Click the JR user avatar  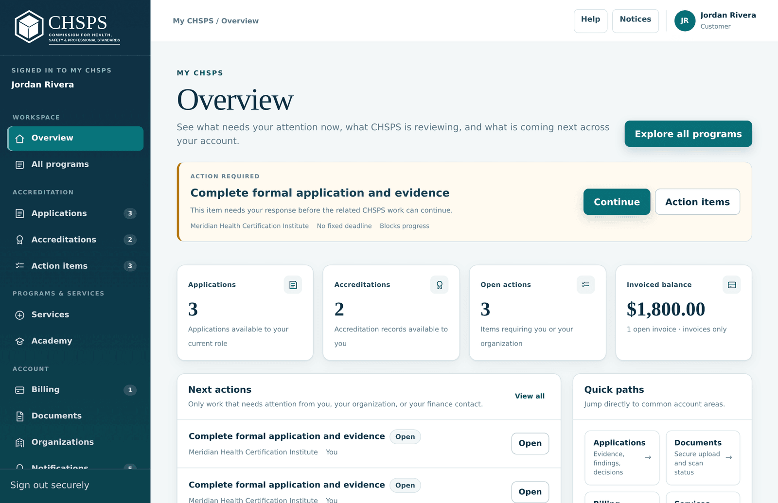685,21
